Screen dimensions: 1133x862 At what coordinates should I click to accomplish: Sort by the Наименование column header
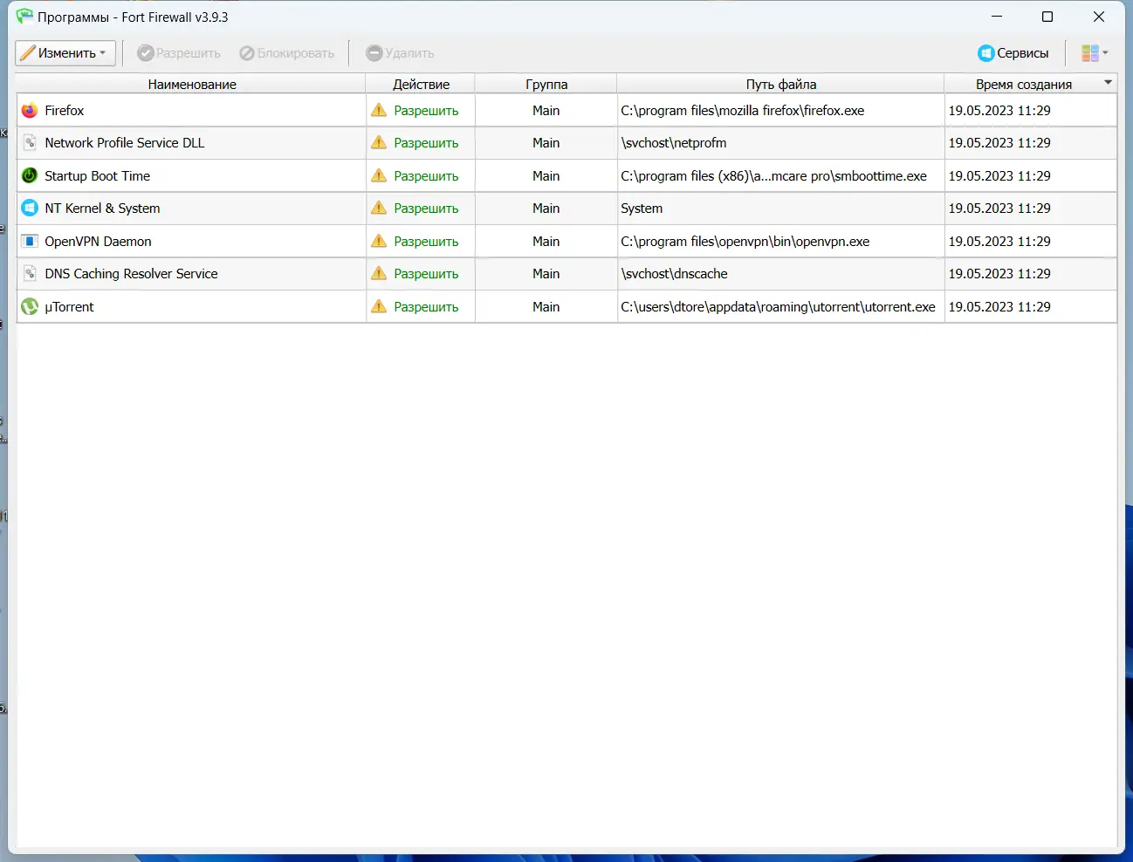point(192,85)
